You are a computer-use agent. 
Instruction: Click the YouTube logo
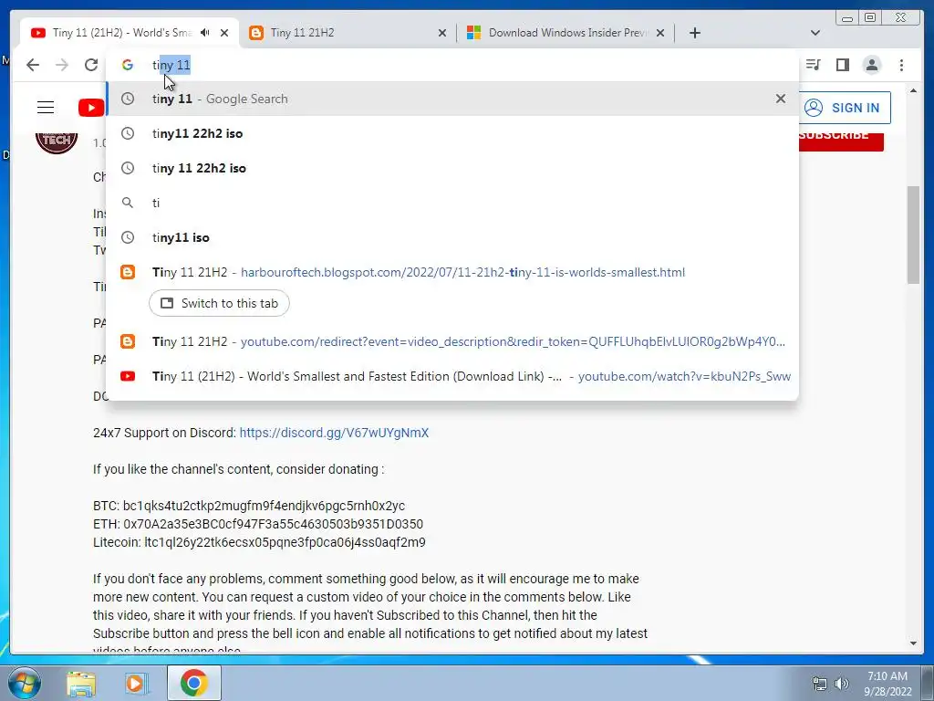(91, 108)
